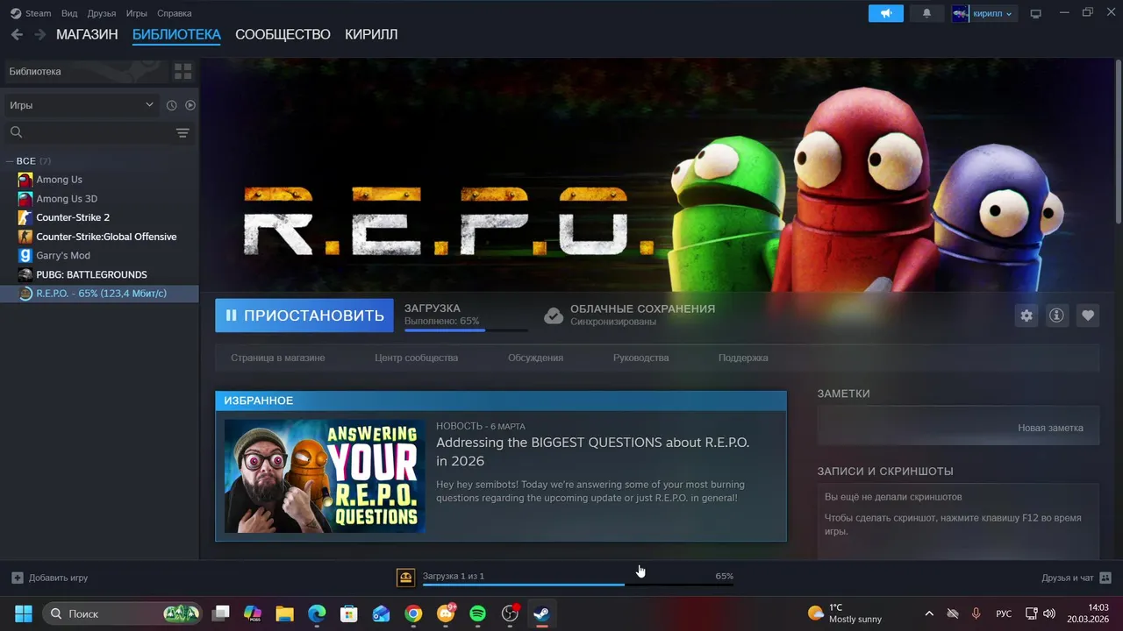Viewport: 1123px width, 631px height.
Task: Open advanced library filter icon
Action: tap(182, 132)
